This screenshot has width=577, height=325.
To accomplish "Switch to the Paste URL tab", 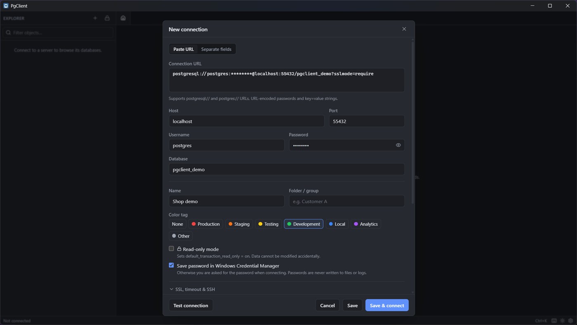I will click(x=184, y=49).
